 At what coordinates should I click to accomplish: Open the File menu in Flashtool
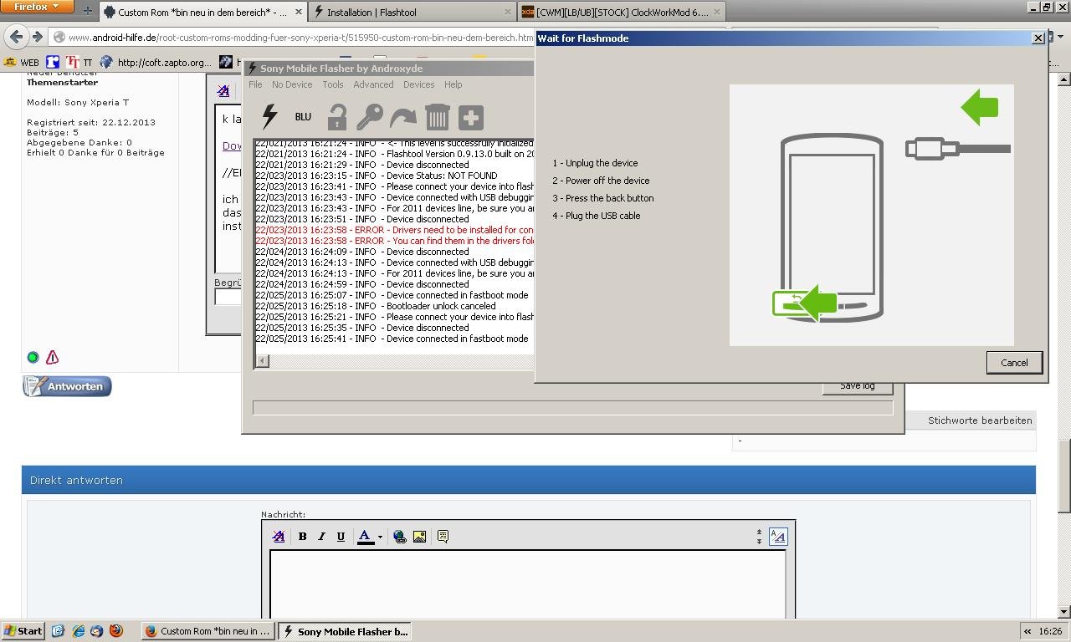click(x=255, y=84)
